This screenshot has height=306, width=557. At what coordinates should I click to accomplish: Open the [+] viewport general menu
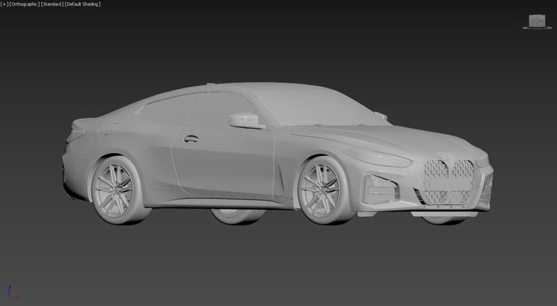tap(5, 4)
